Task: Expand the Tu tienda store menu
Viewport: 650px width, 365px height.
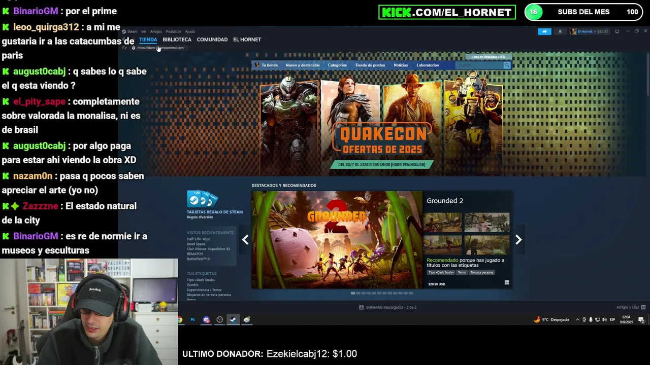Action: click(x=270, y=65)
